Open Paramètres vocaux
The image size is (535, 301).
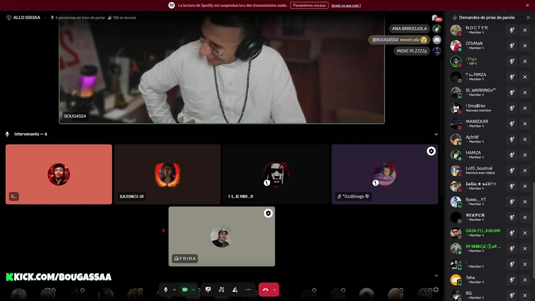309,5
